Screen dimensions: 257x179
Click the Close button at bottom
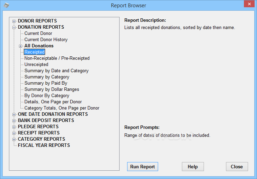click(237, 167)
